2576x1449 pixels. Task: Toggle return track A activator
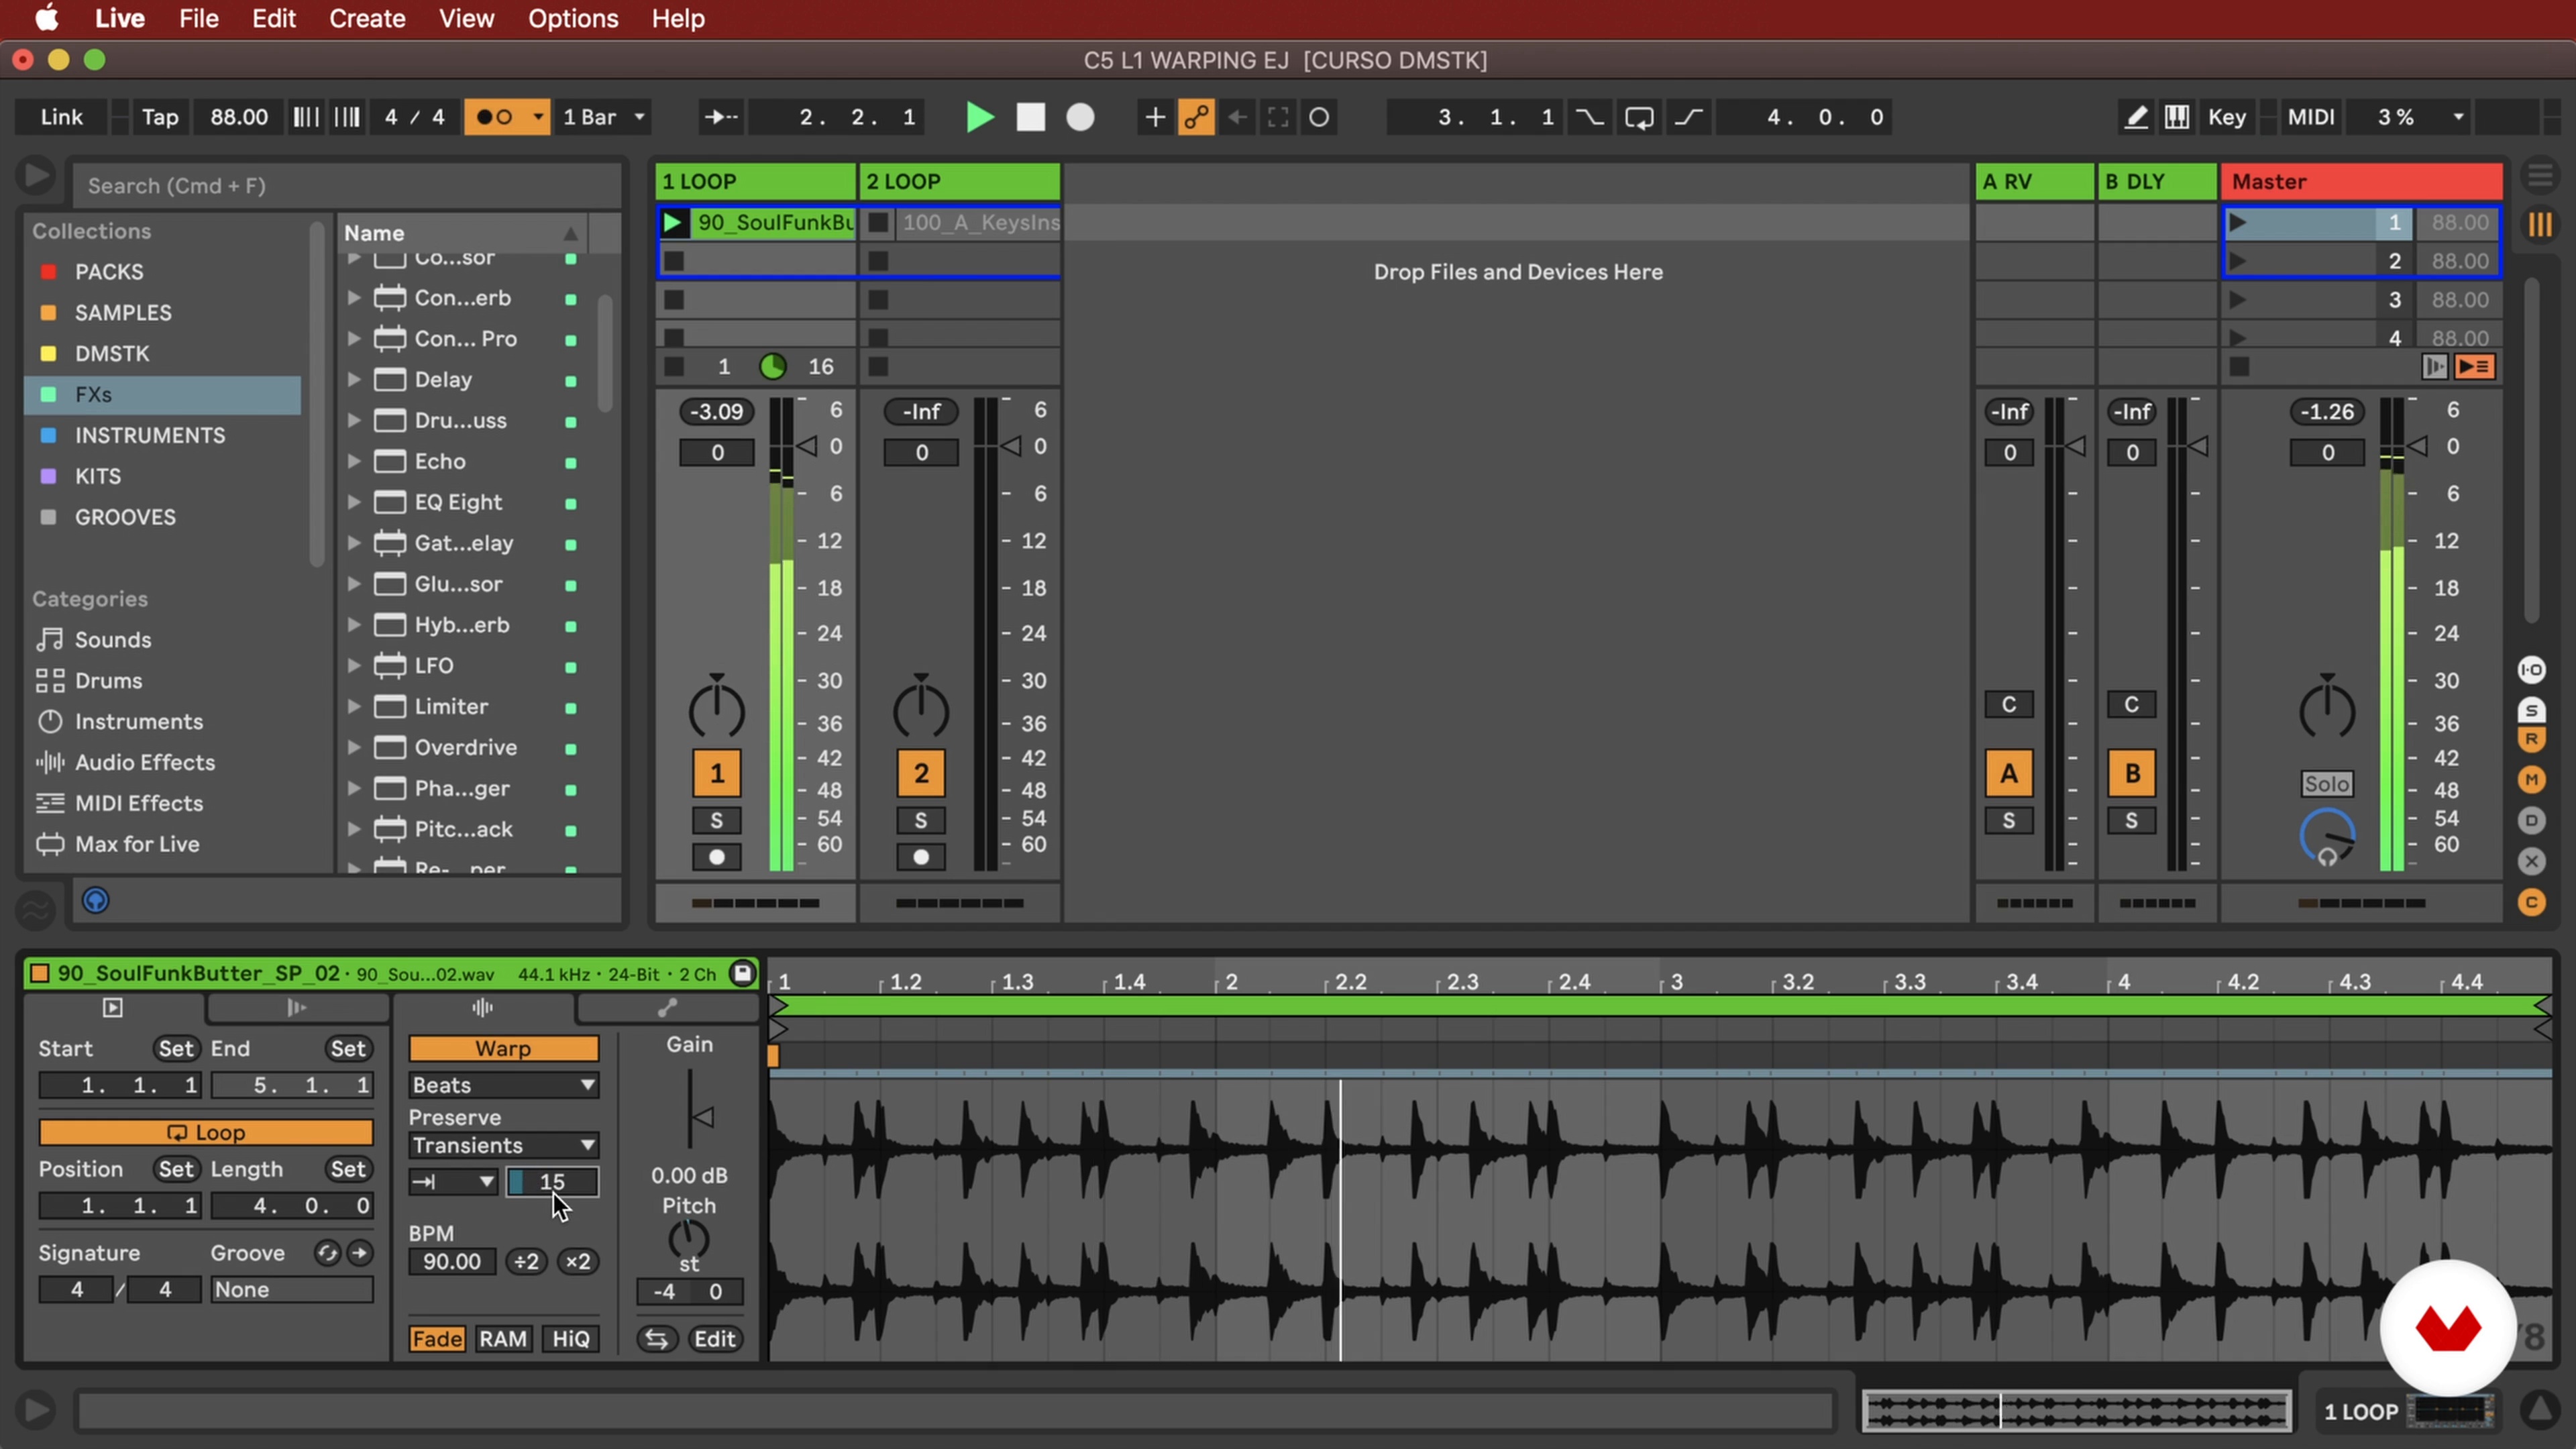coord(2009,774)
